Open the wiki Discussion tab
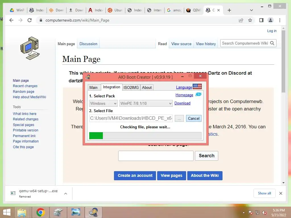Viewport: 291px width, 218px height. pos(88,44)
